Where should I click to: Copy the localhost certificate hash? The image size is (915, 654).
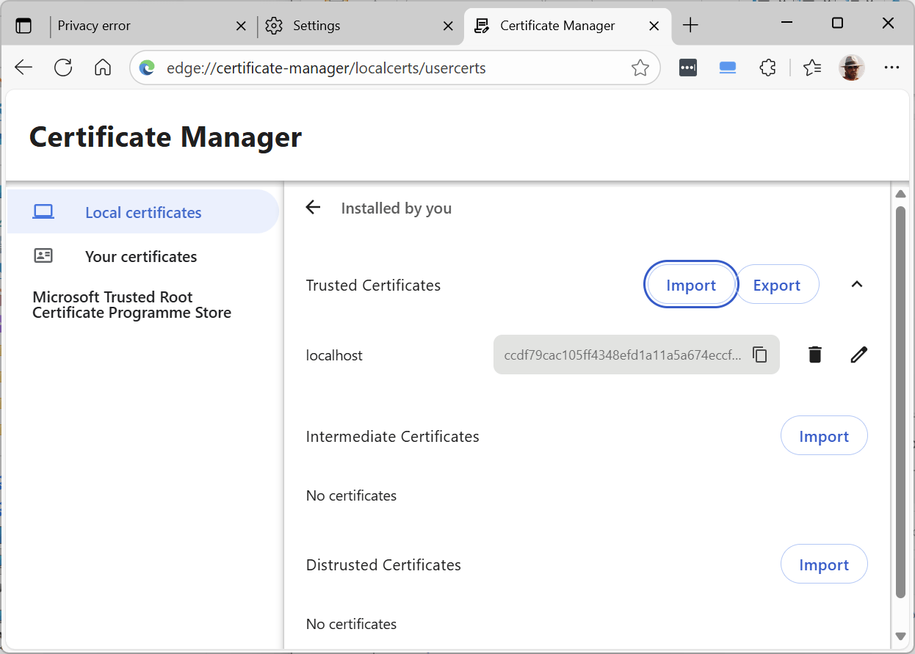click(x=760, y=355)
